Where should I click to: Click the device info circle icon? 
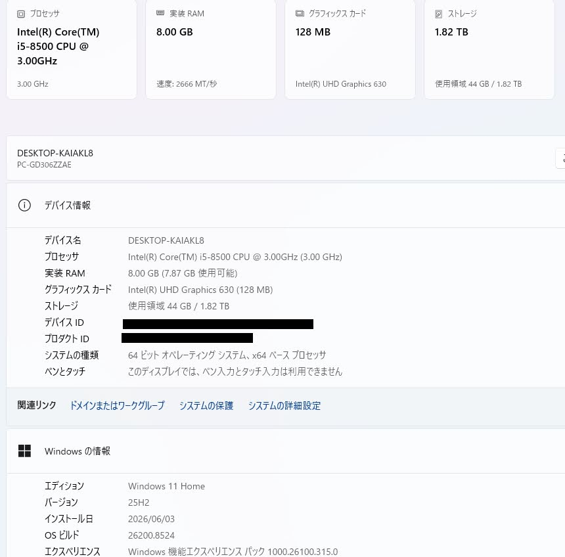24,206
